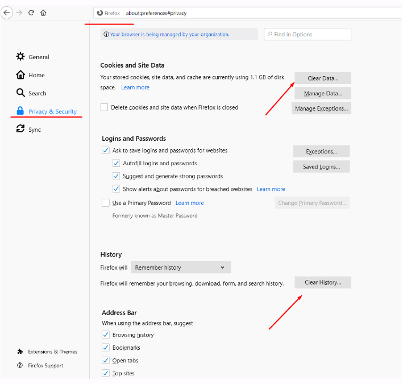Toggle Suggest and generate strong passwords
The height and width of the screenshot is (385, 403).
click(x=116, y=176)
